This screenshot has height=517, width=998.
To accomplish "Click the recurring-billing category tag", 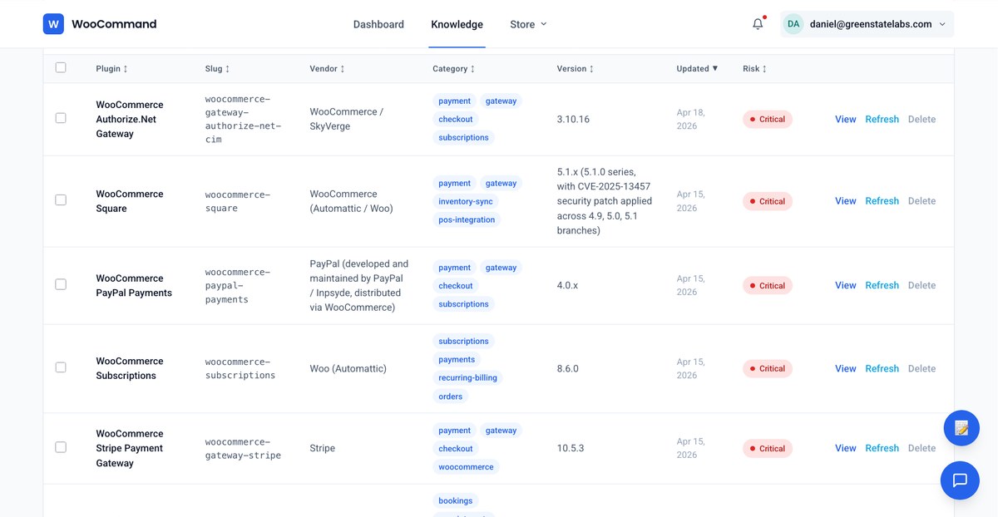I will [467, 377].
